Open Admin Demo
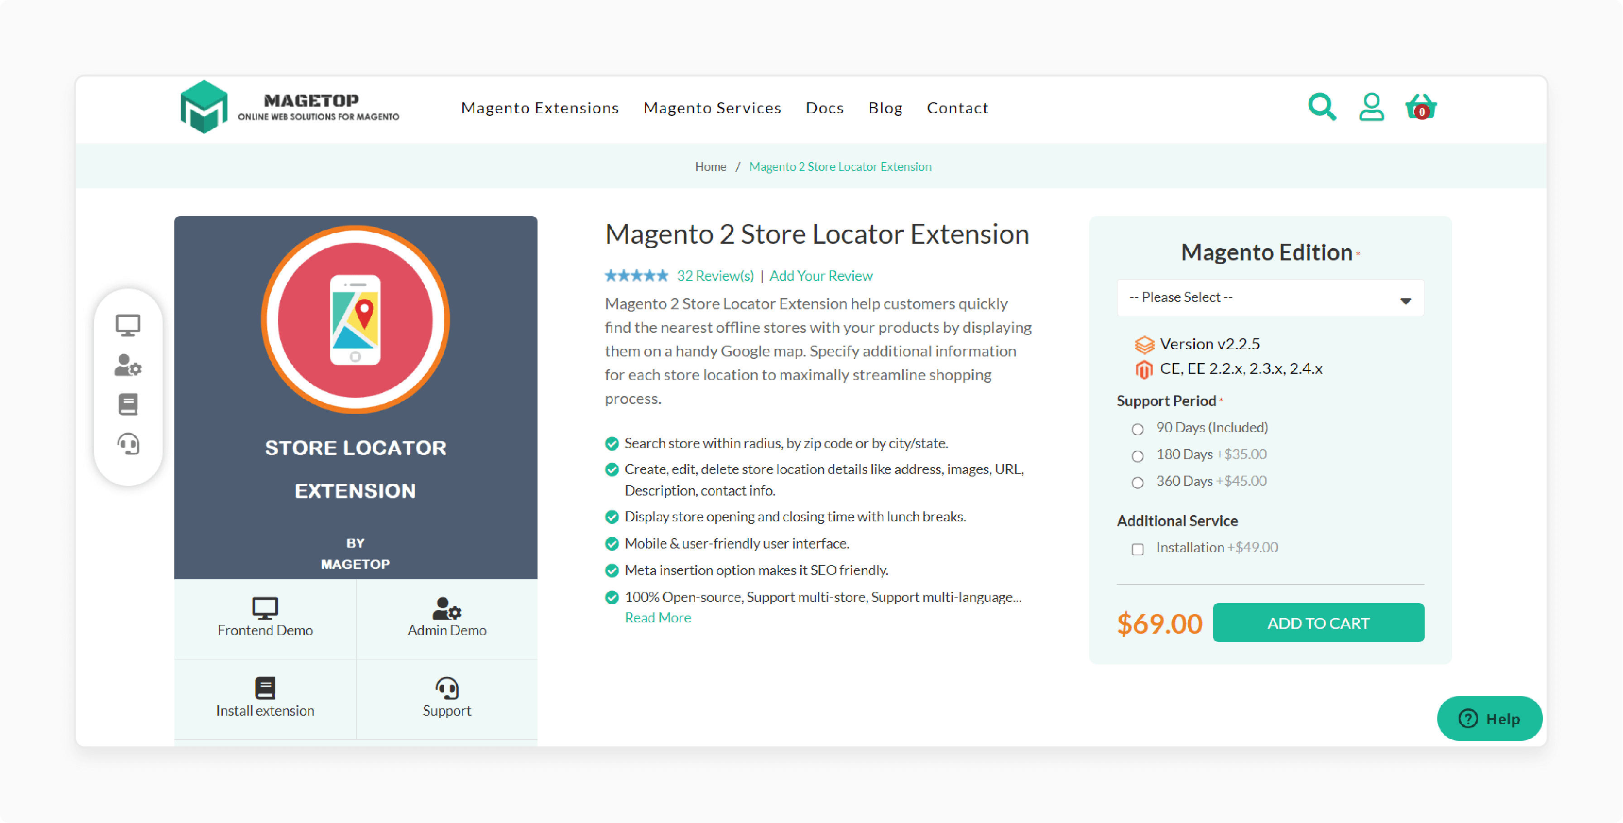1623x823 pixels. click(x=447, y=618)
